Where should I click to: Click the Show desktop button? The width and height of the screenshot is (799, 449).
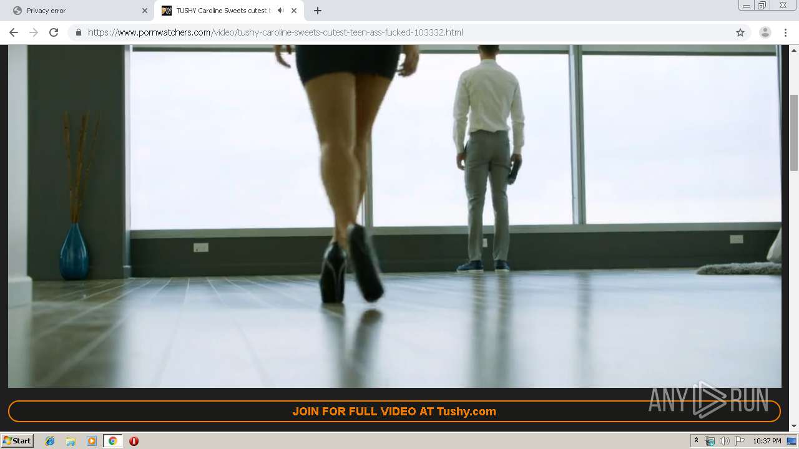793,441
